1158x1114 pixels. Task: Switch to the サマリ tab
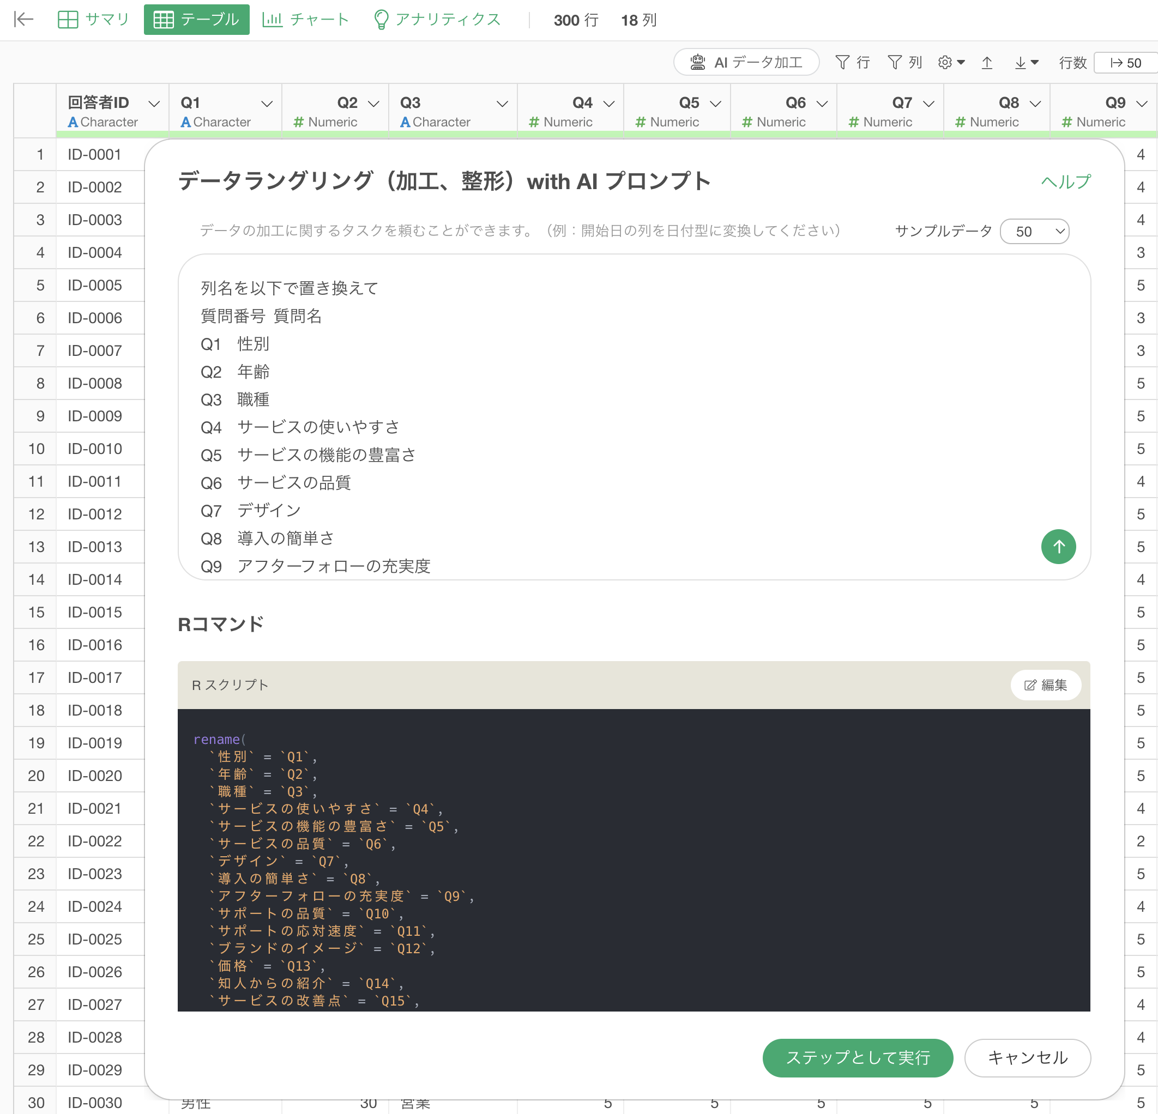93,20
